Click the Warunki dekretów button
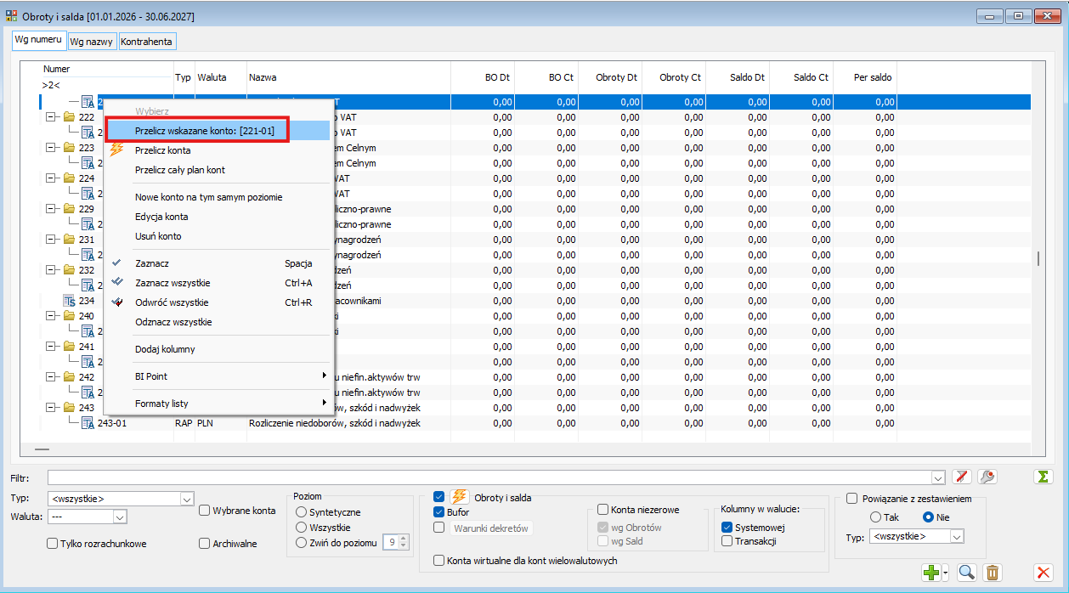The height and width of the screenshot is (593, 1069). click(492, 528)
